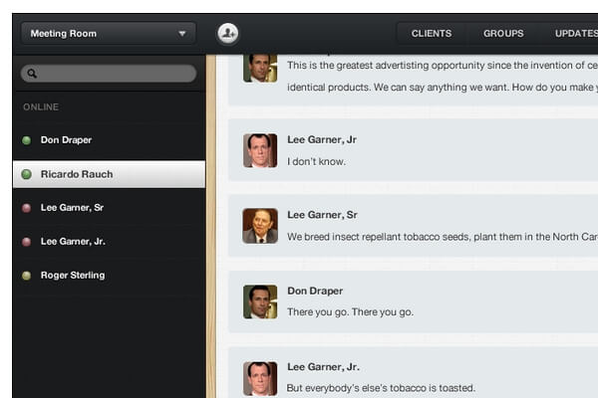
Task: Click Lee Garner, Sr's avatar in chat
Action: tap(260, 226)
